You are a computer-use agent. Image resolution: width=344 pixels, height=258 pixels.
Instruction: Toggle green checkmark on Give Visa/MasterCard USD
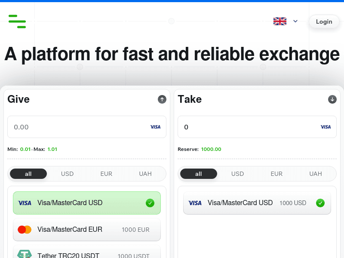150,203
